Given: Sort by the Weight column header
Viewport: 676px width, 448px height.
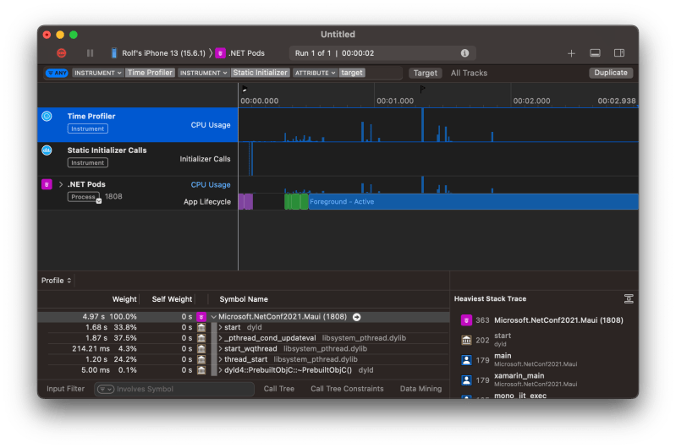Looking at the screenshot, I should pos(124,299).
